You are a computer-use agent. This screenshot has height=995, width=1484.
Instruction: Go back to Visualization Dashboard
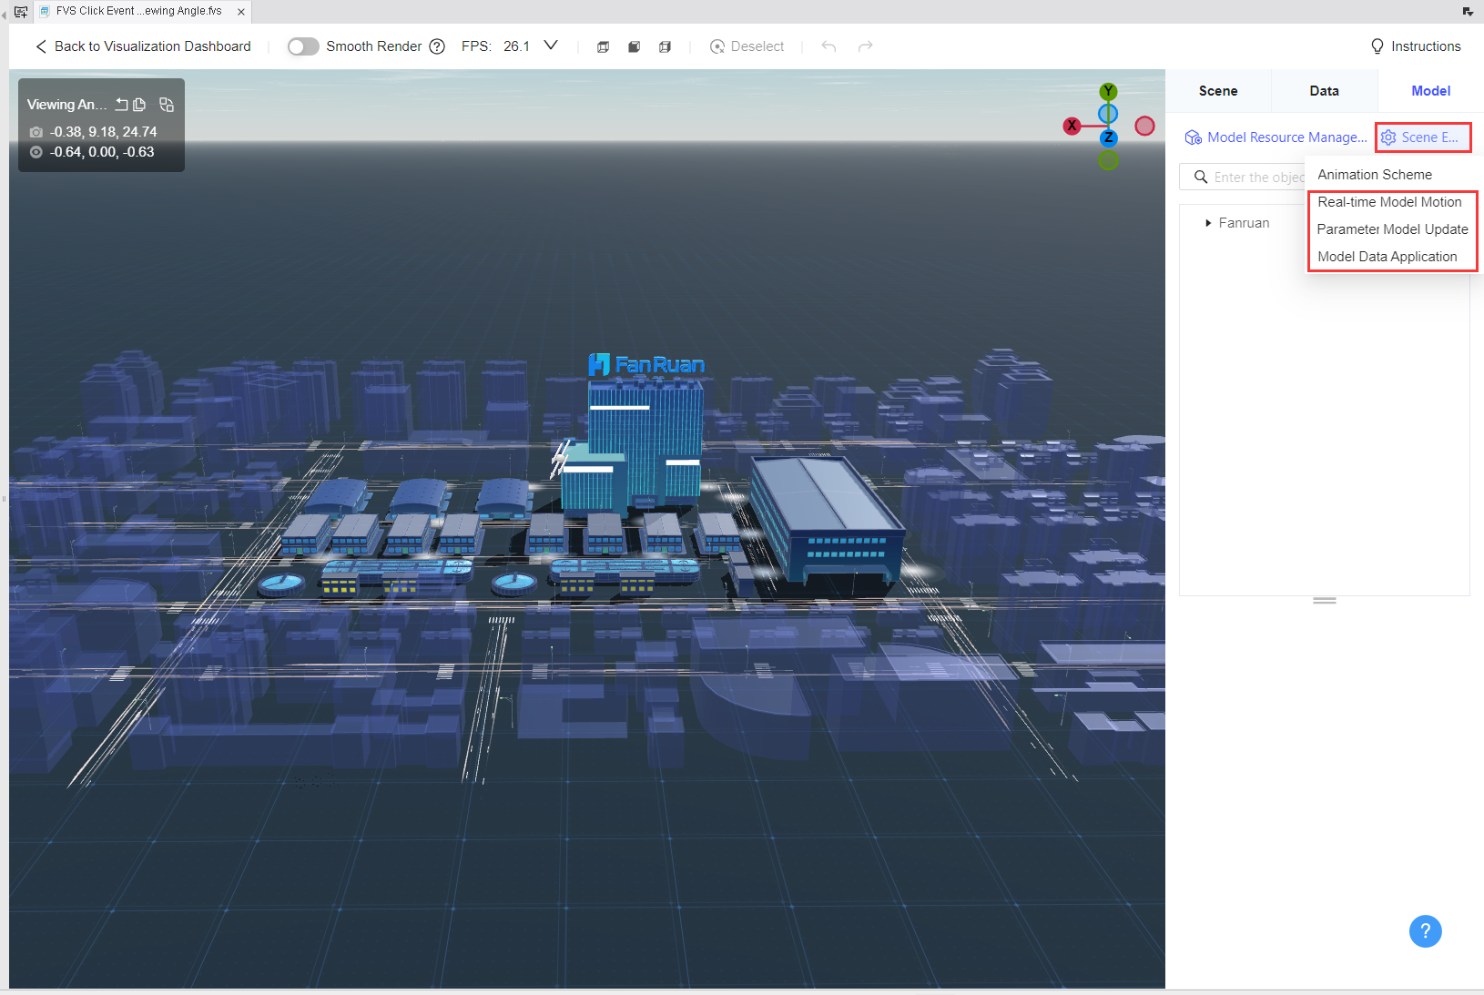click(143, 46)
